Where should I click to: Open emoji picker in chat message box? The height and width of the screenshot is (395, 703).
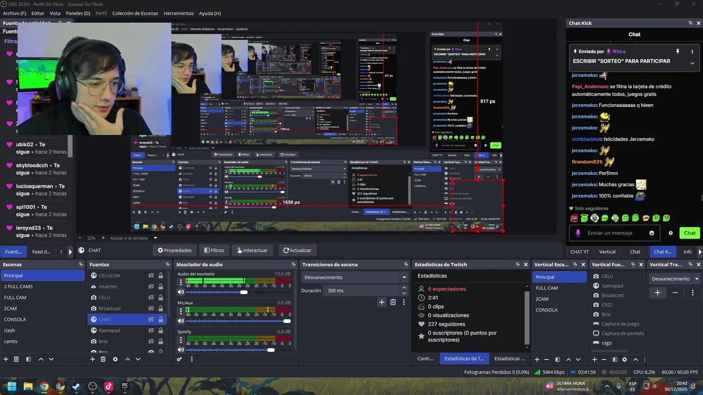tap(652, 233)
